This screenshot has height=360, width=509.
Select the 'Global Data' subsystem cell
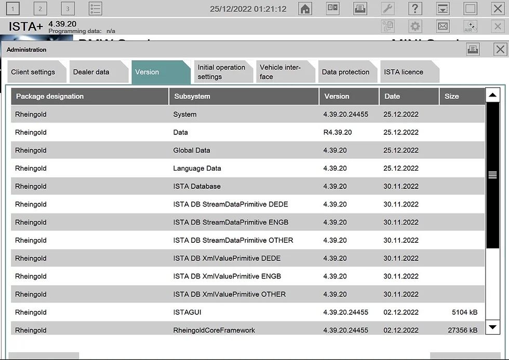tap(192, 150)
